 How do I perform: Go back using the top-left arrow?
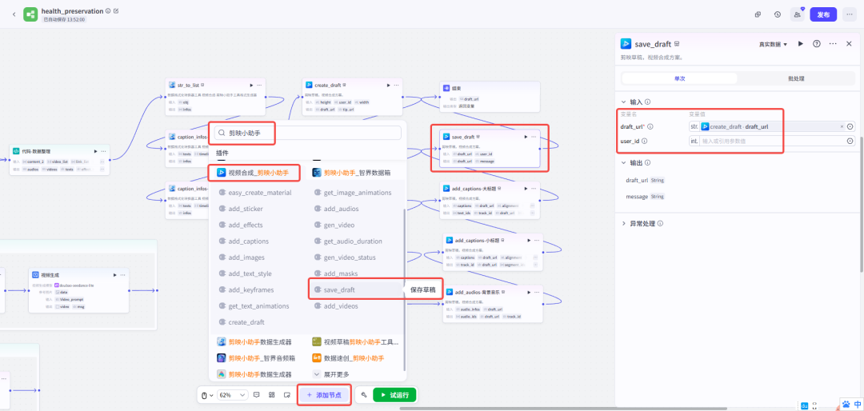[x=14, y=14]
